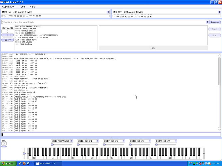222x166 pixels.
Task: Increase the MIDI channel with the plus button
Action: (5, 146)
